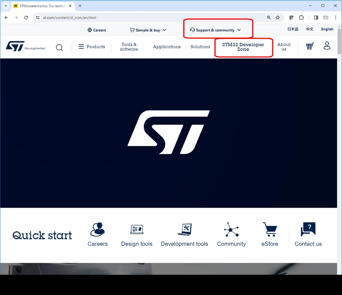
Task: Go back with the browser back arrow
Action: tap(6, 17)
